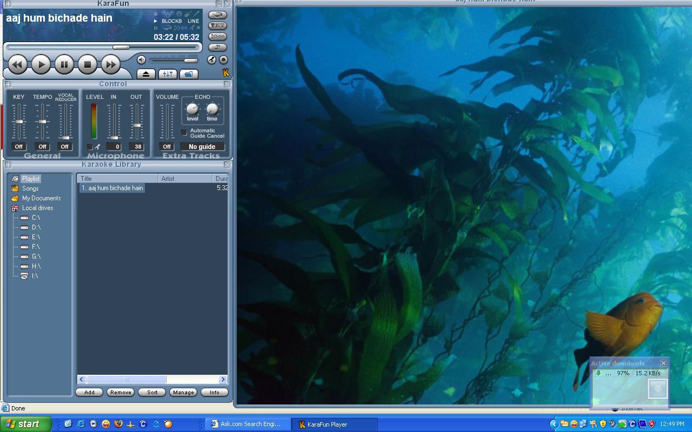Mute audio with the speaker icon

[x=141, y=60]
